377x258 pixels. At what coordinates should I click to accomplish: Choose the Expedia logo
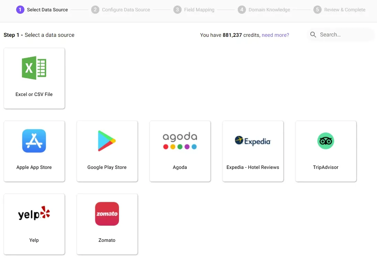[x=253, y=141]
